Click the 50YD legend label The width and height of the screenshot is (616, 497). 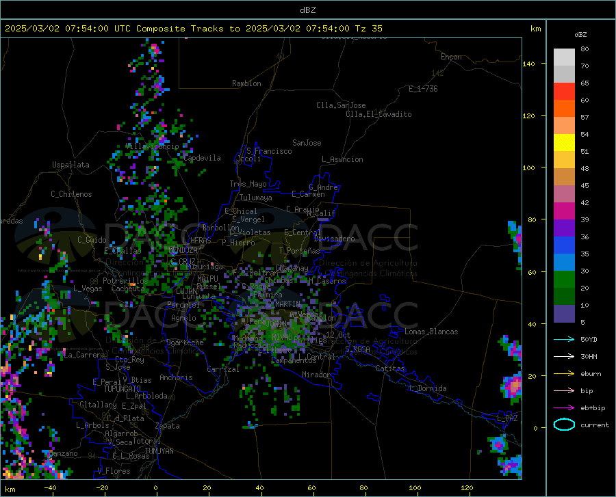click(589, 339)
